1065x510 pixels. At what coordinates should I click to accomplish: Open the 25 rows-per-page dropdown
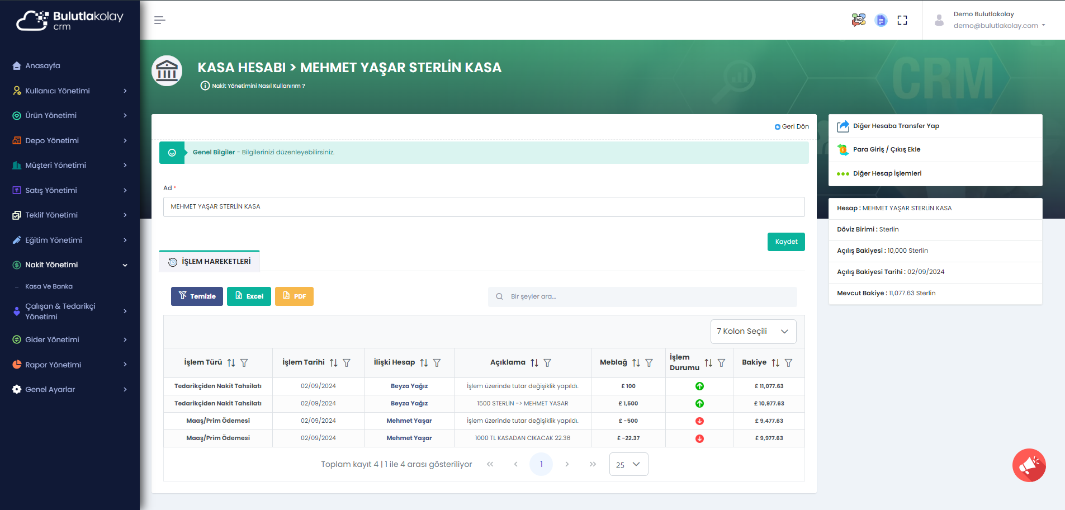tap(628, 464)
